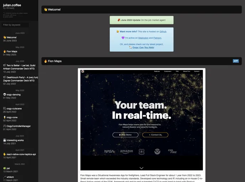Visit the Patreon link

coord(157,38)
